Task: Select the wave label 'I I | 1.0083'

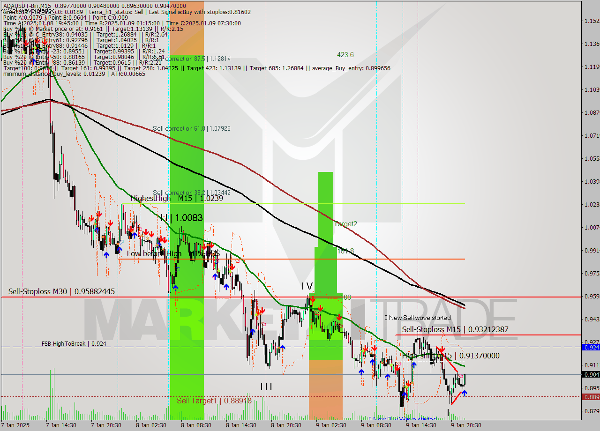Action: (x=181, y=218)
